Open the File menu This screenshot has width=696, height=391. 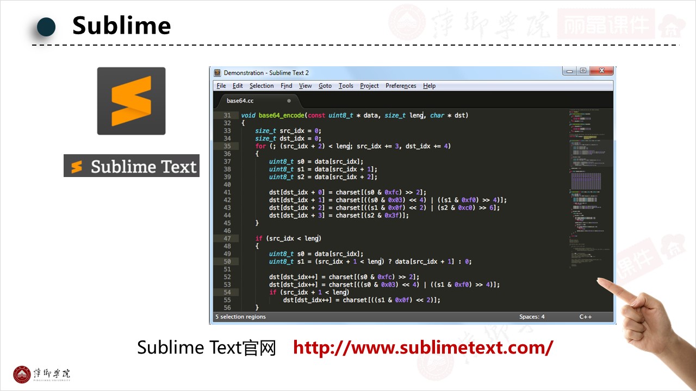point(221,86)
